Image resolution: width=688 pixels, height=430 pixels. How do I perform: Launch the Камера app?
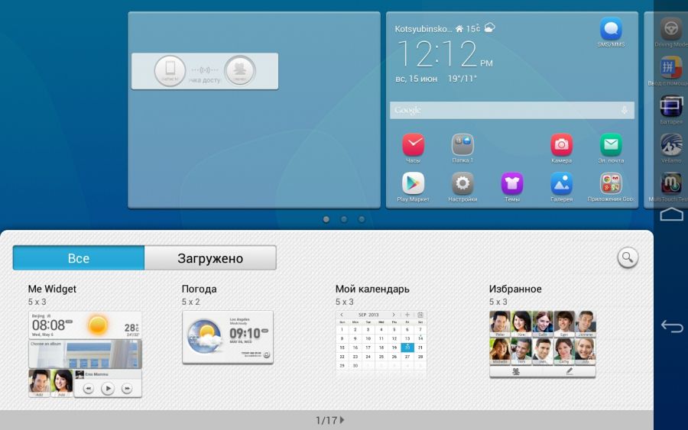pyautogui.click(x=561, y=145)
